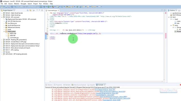The width and height of the screenshot is (181, 101).
Task: Open the Search menu
Action: pos(30,4)
